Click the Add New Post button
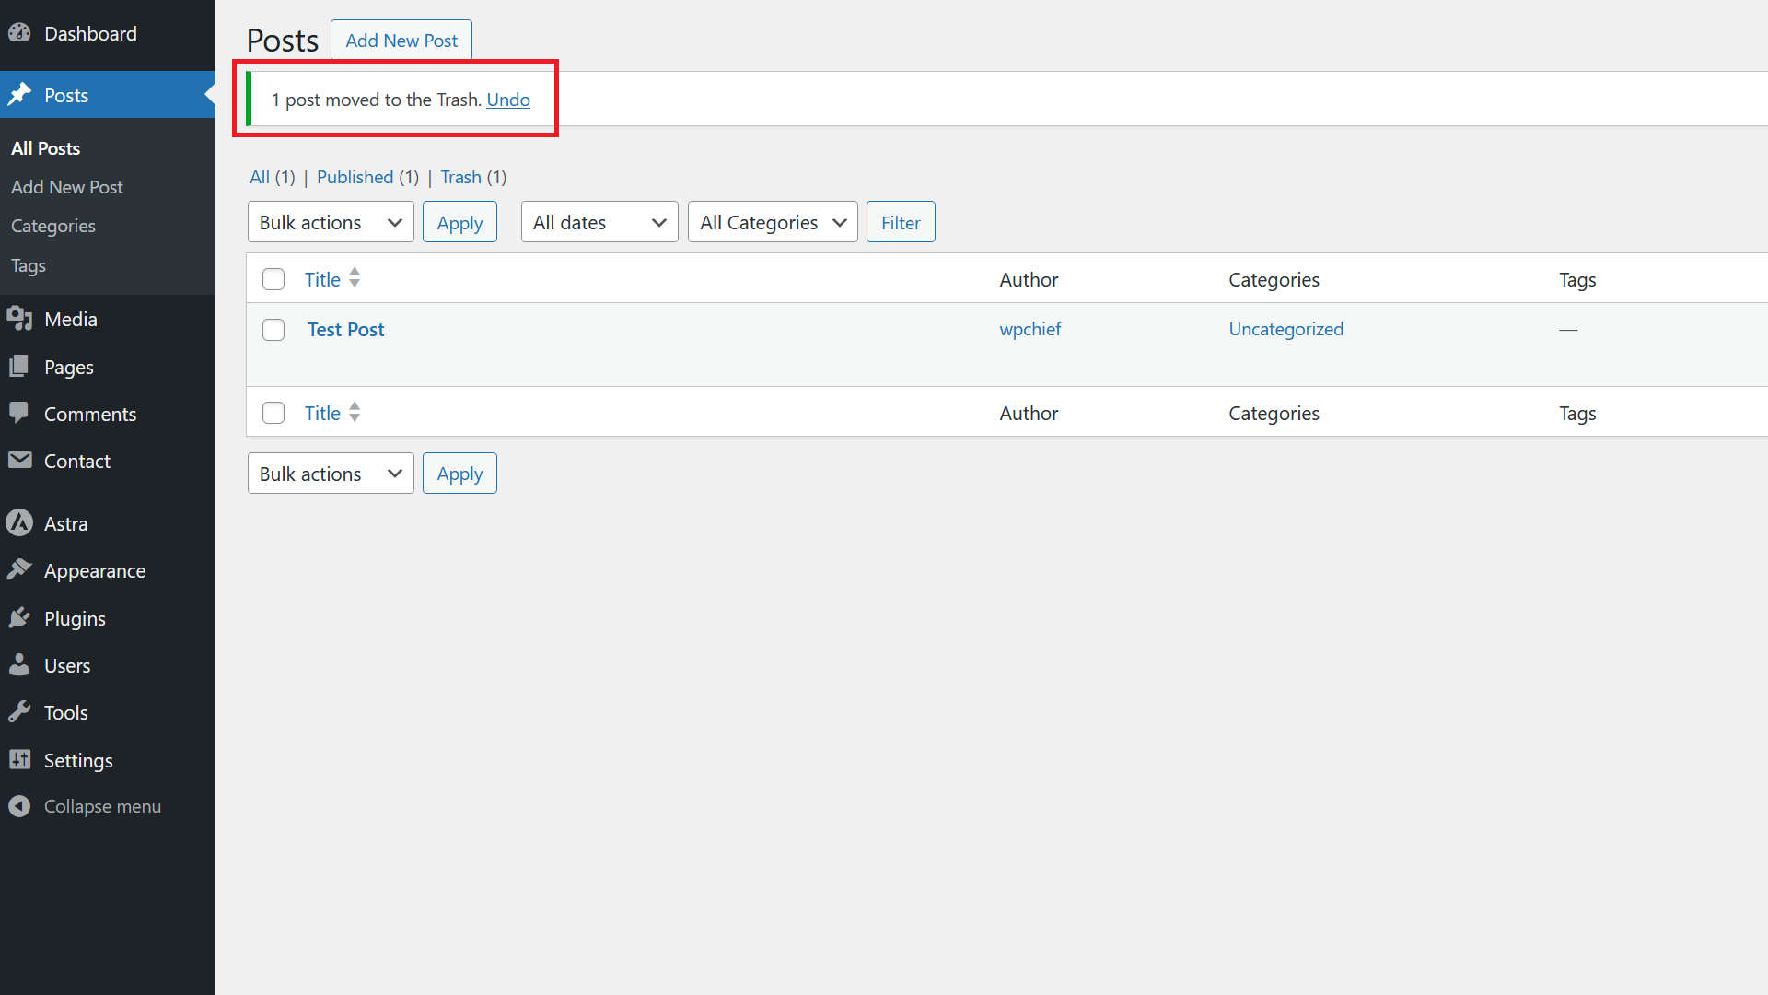This screenshot has height=995, width=1768. click(401, 41)
